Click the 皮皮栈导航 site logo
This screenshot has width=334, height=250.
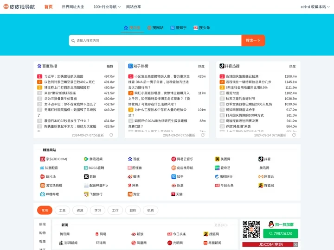click(19, 7)
